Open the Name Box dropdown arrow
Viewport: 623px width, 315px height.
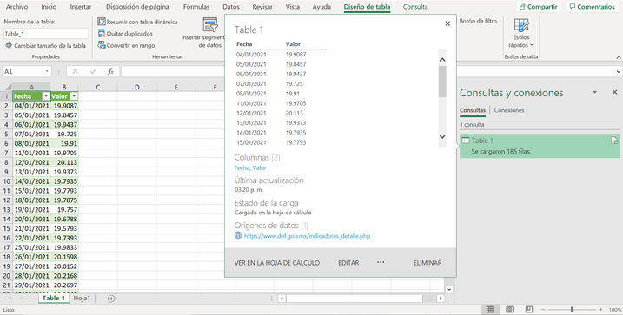tap(47, 71)
